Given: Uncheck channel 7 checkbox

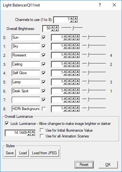Looking at the screenshot, I should pyautogui.click(x=44, y=100).
